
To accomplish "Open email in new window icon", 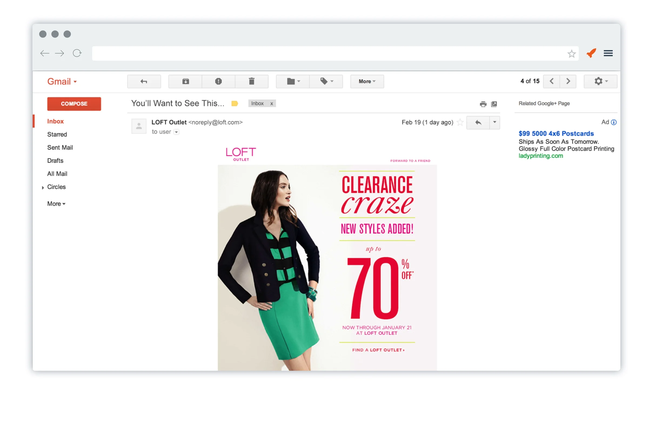I will click(494, 104).
